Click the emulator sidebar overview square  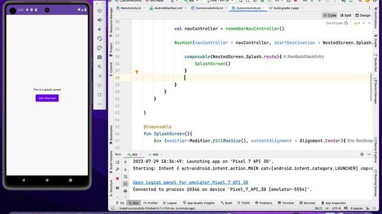100,95
